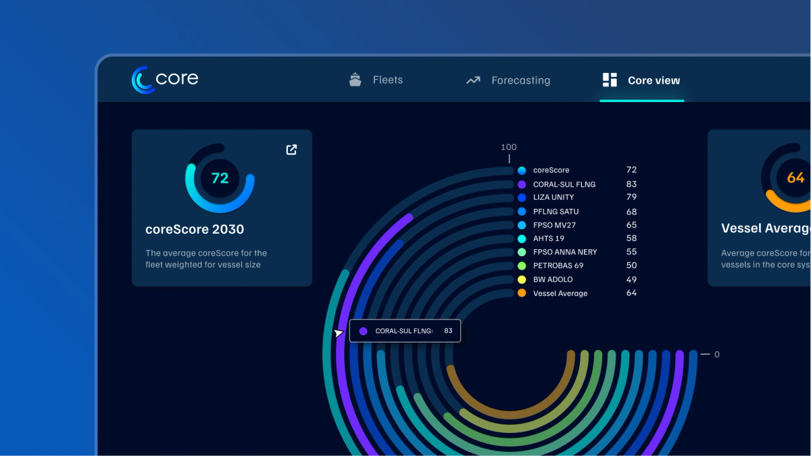Select FPSO MV27 legend entry
This screenshot has height=456, width=811.
click(555, 225)
